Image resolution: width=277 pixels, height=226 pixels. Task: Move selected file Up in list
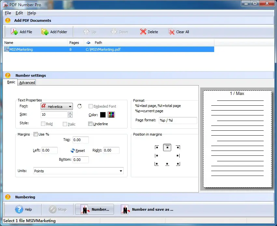pyautogui.click(x=90, y=32)
